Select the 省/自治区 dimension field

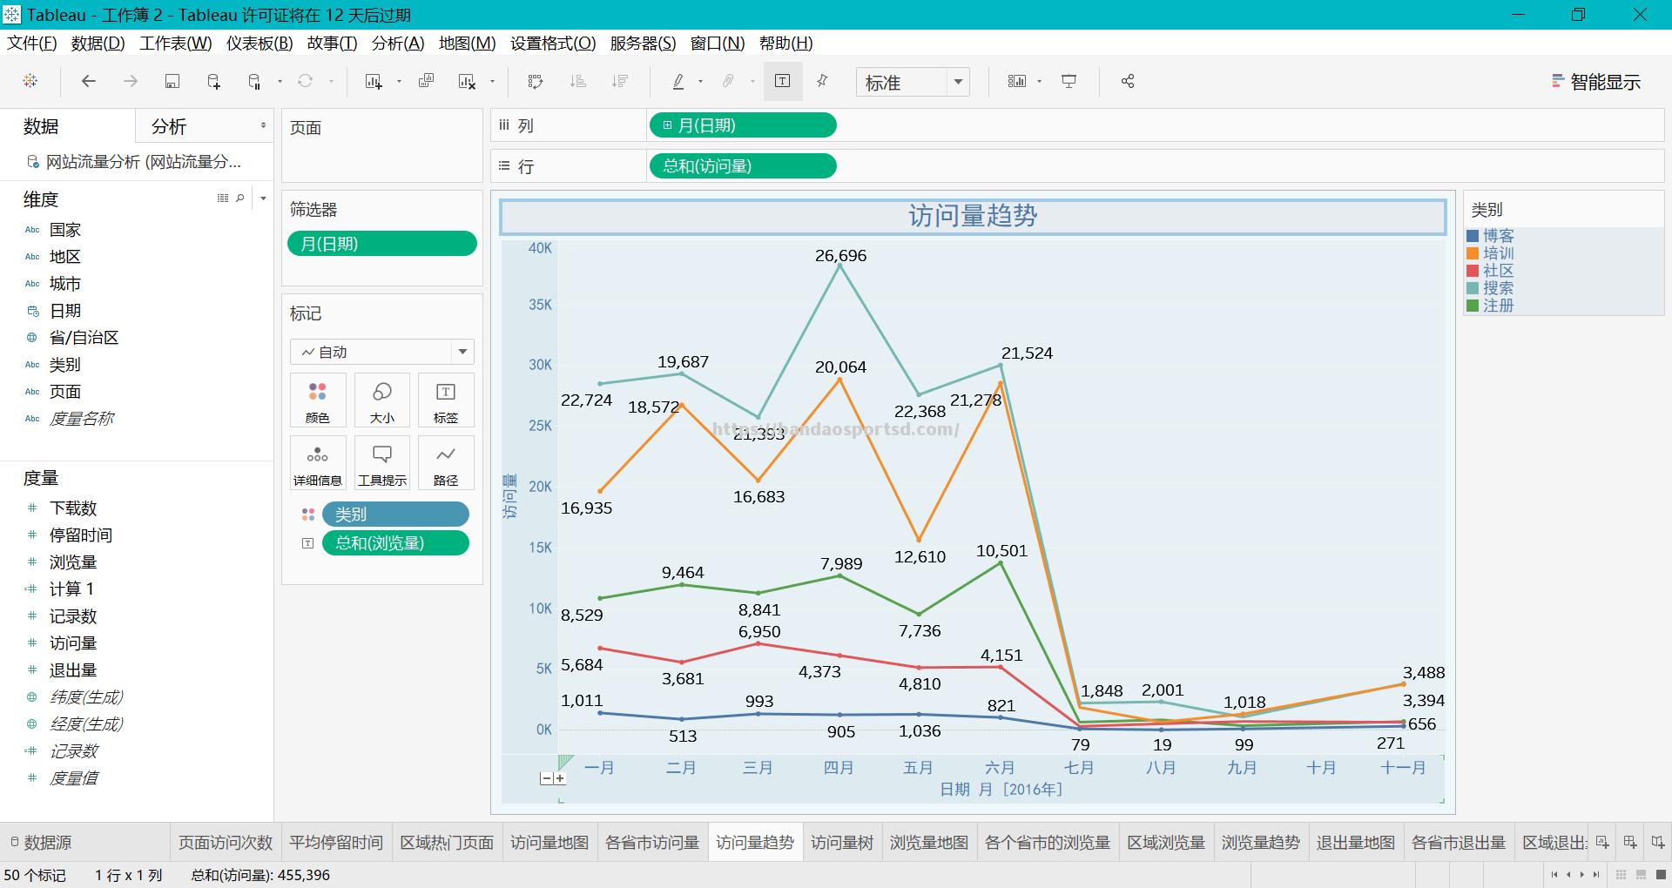[x=84, y=338]
